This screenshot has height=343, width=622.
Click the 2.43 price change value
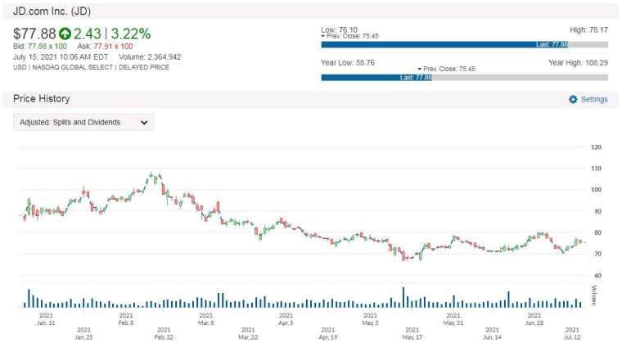pos(88,34)
